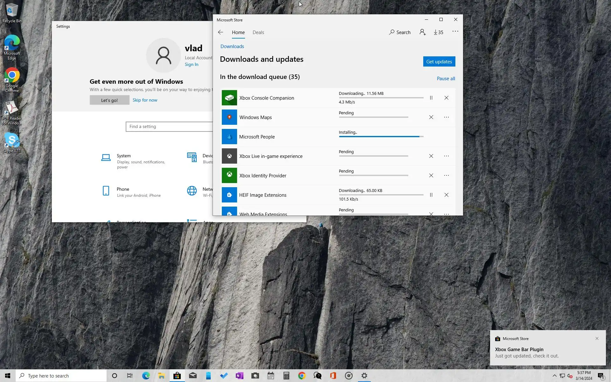Viewport: 611px width, 382px height.
Task: Go back in Microsoft Store
Action: (x=221, y=32)
